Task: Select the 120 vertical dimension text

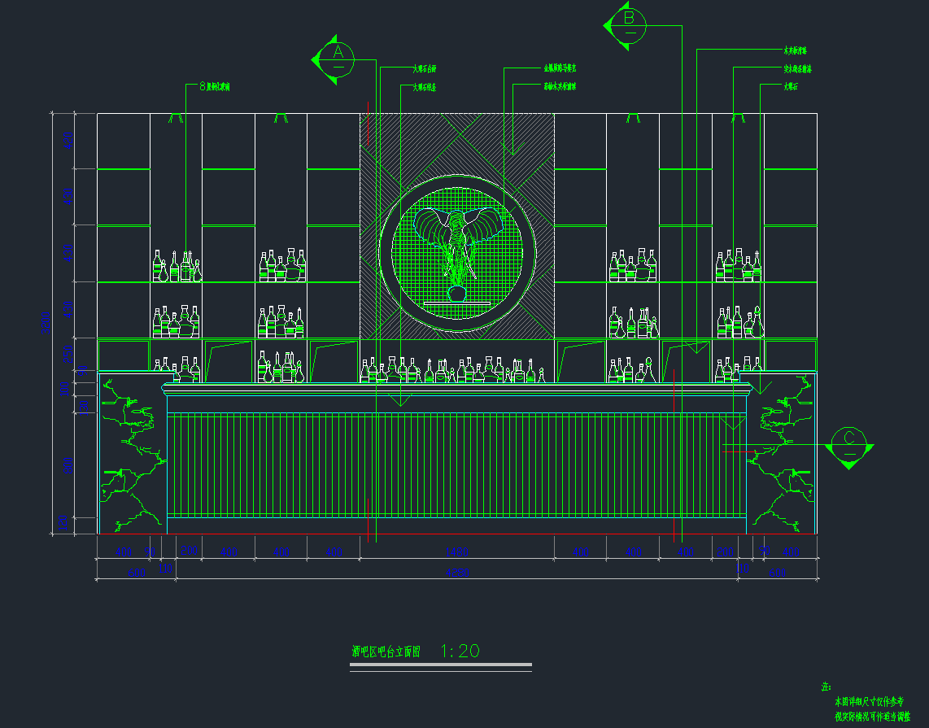Action: pos(63,523)
